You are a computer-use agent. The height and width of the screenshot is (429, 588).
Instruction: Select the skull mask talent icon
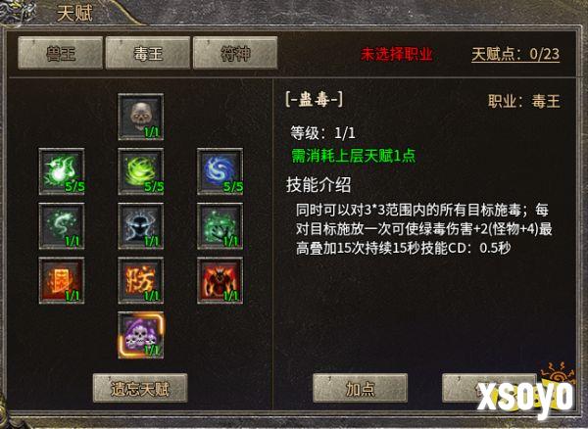(140, 117)
